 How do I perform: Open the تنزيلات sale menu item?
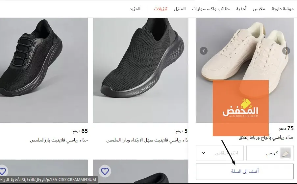click(x=161, y=9)
